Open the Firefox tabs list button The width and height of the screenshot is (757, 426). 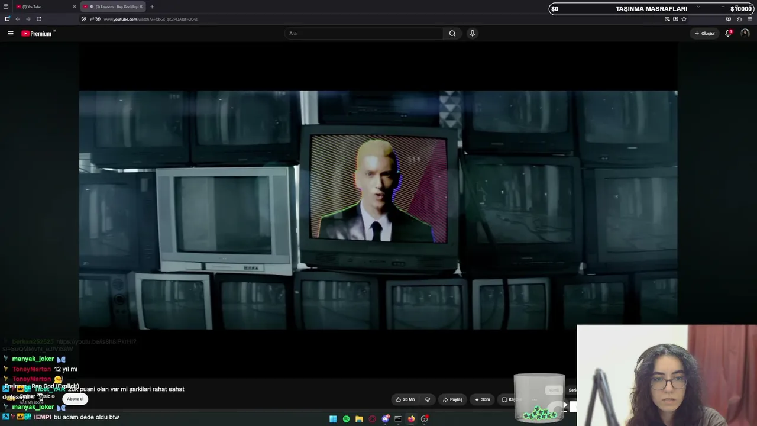[x=6, y=7]
